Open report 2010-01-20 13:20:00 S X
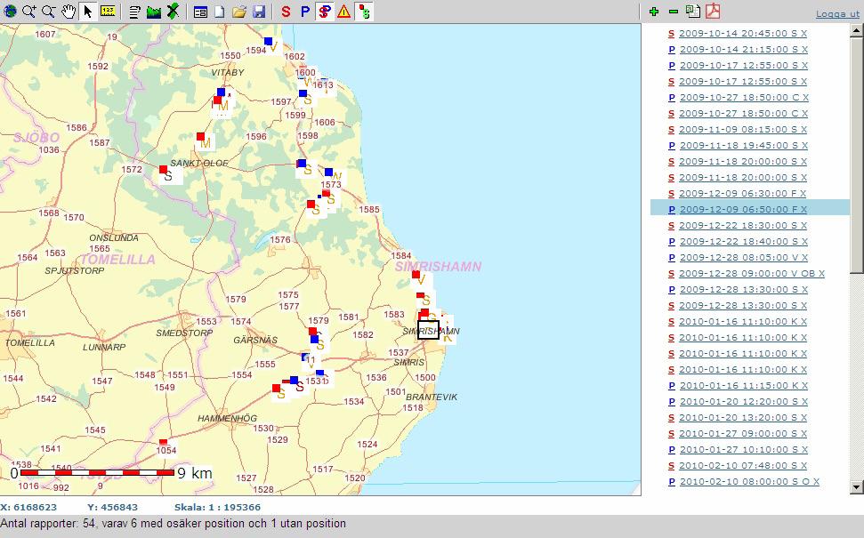This screenshot has height=538, width=864. [x=743, y=417]
